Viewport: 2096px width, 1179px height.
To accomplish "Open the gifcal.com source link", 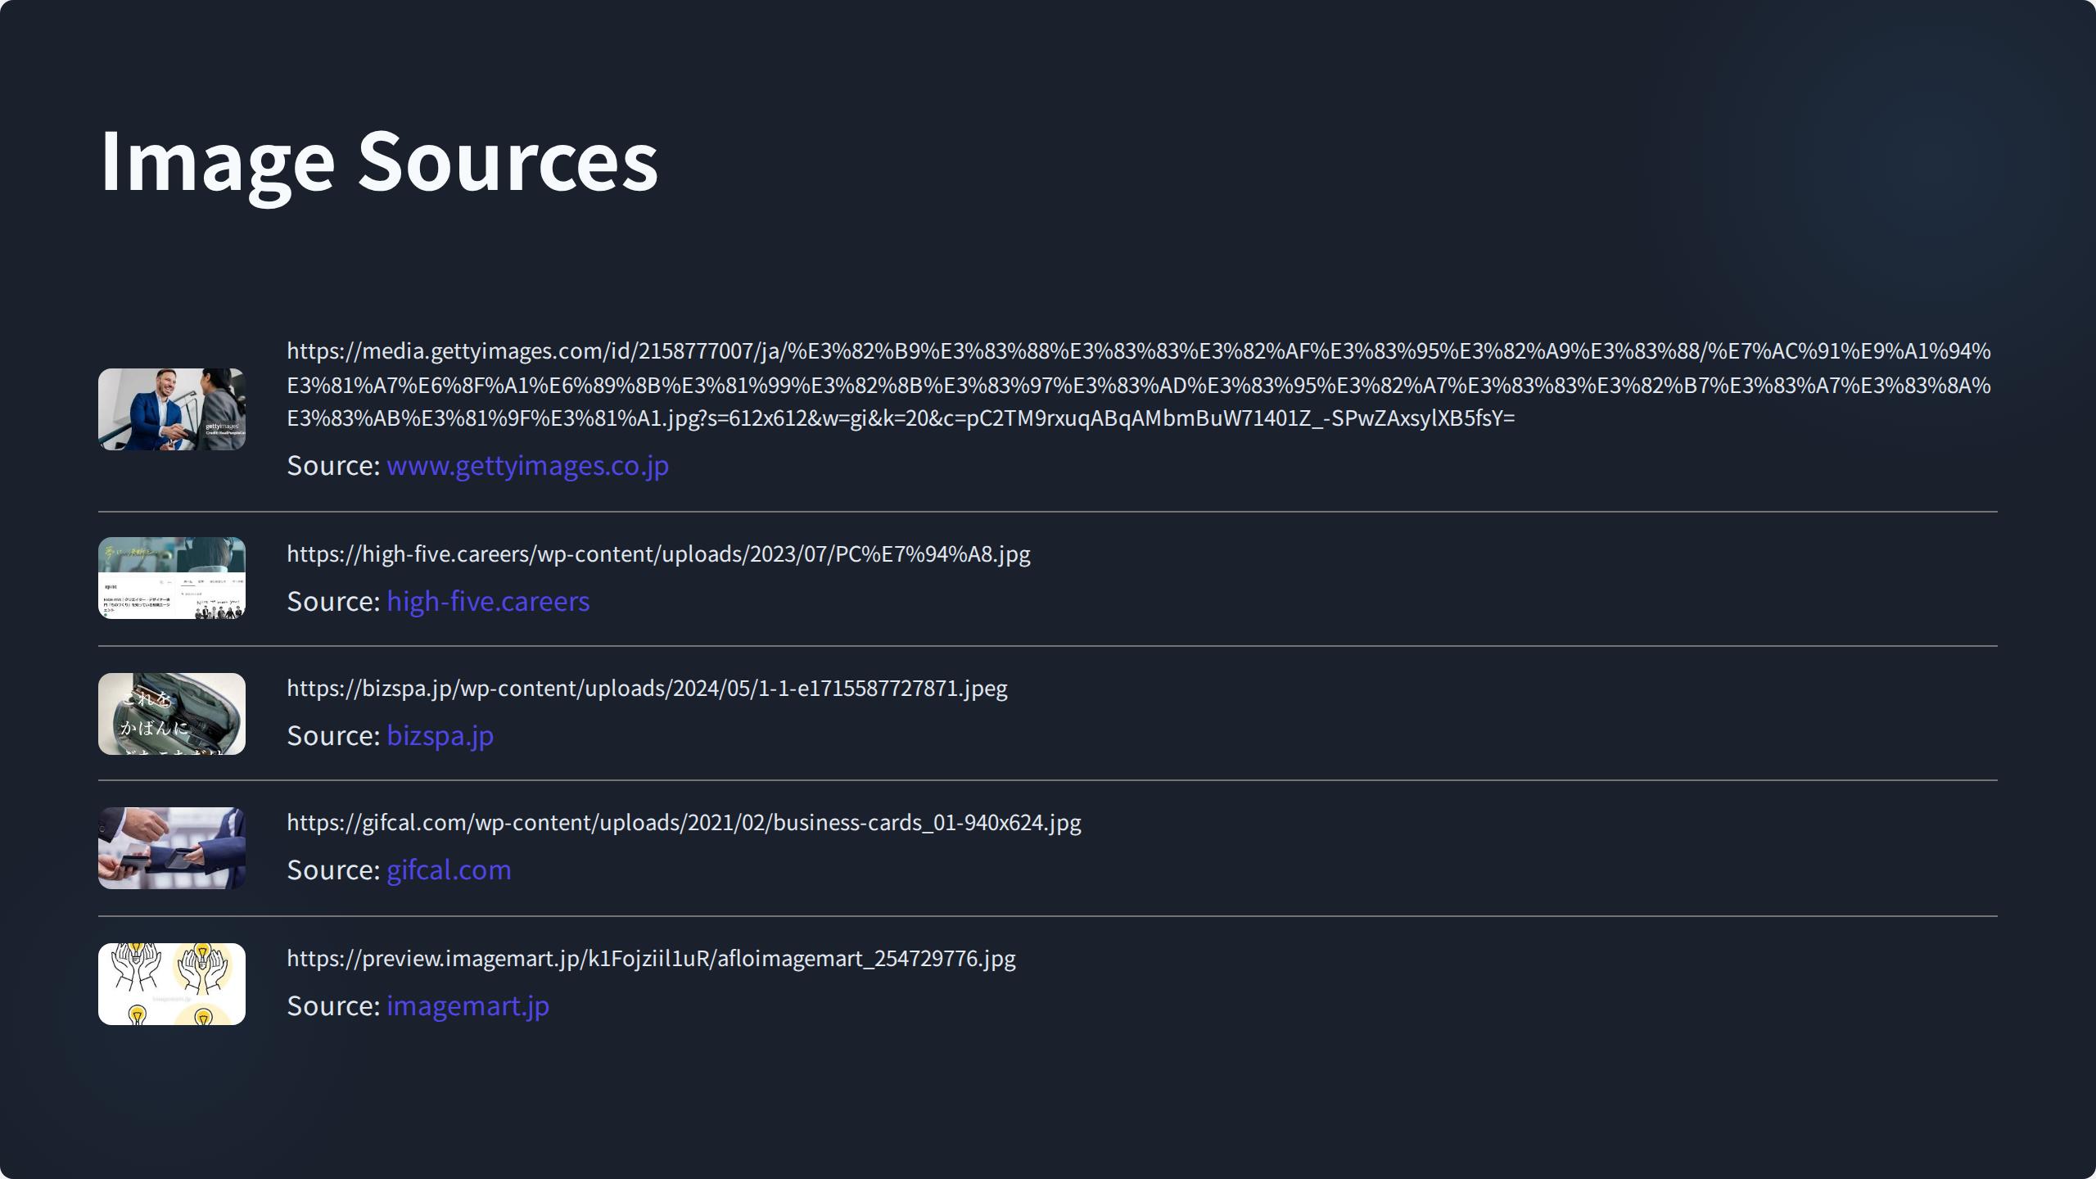I will coord(449,870).
